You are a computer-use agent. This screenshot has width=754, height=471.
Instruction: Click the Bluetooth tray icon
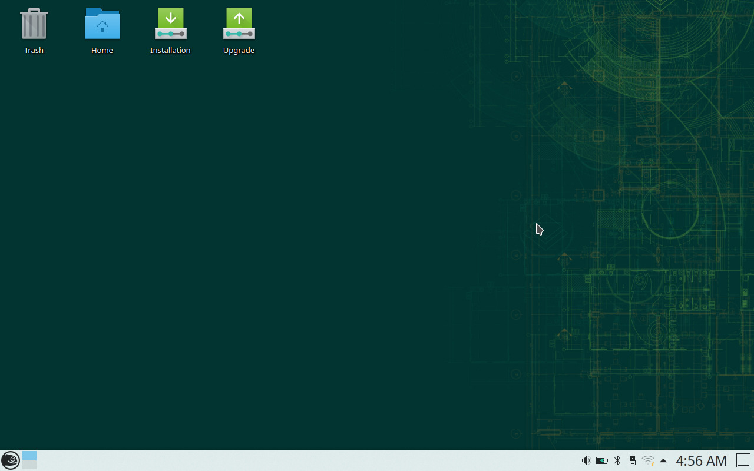click(617, 460)
